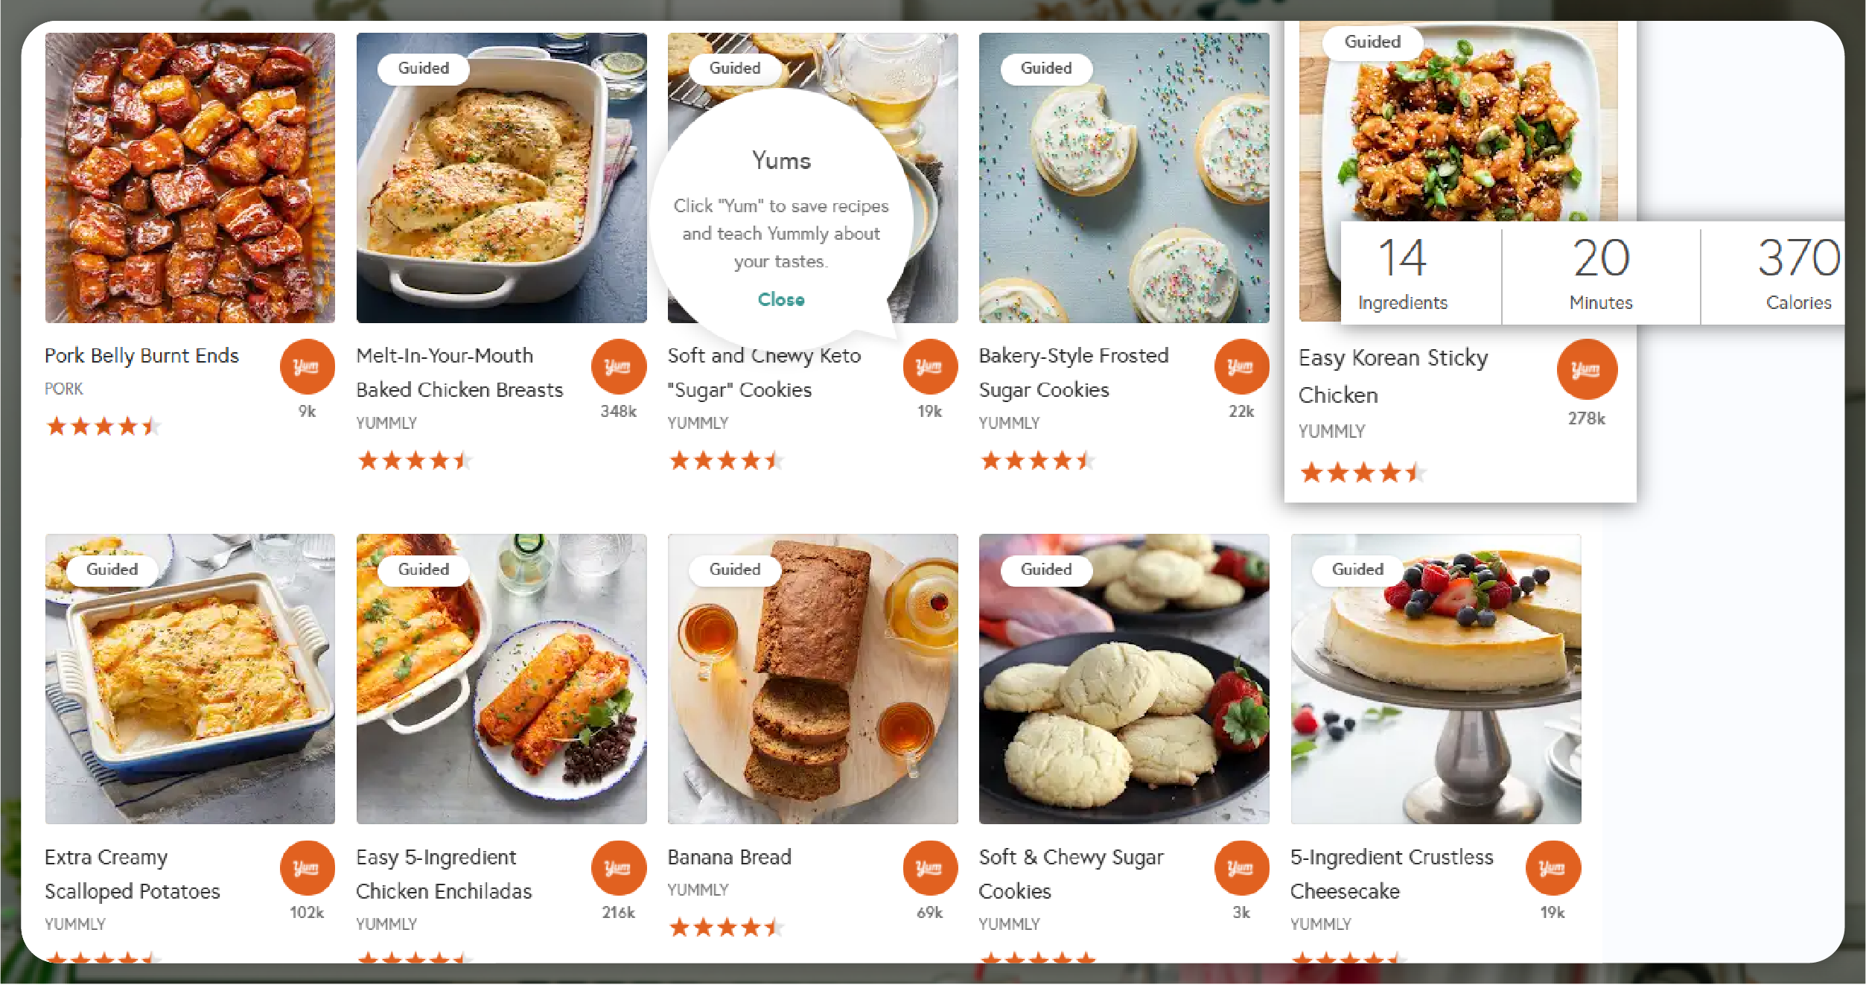Open Easy Korean Sticky Chicken recipe title
The width and height of the screenshot is (1866, 985).
click(1392, 375)
